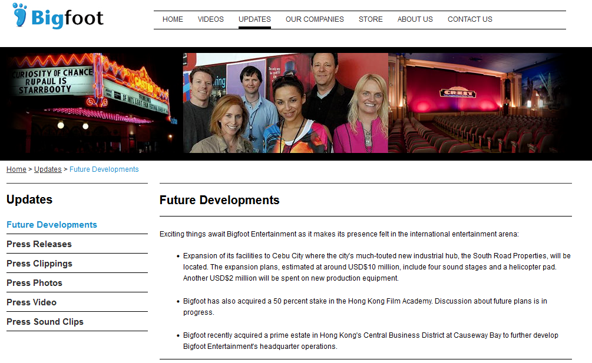Follow the Updates breadcrumb link
The image size is (592, 363).
click(x=48, y=169)
